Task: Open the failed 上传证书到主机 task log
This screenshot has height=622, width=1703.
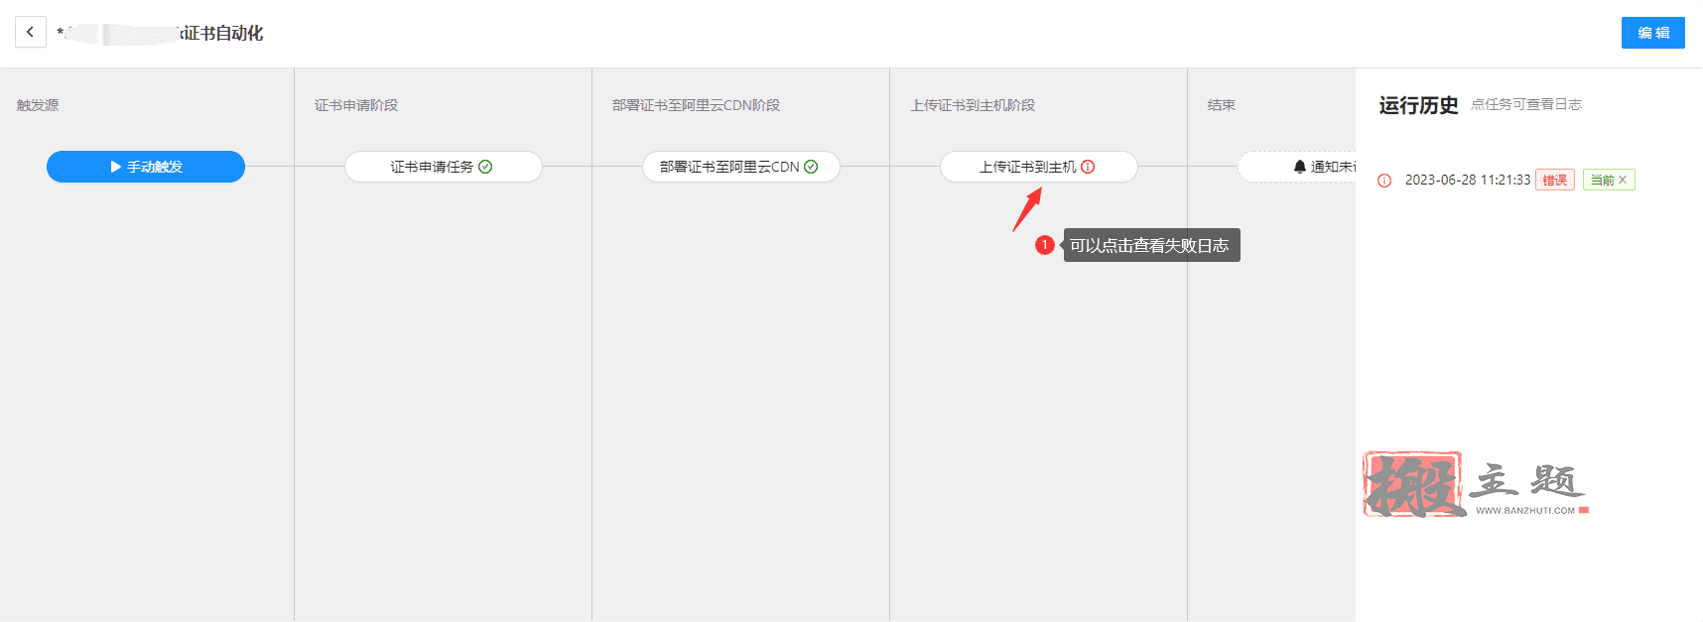Action: tap(1039, 167)
